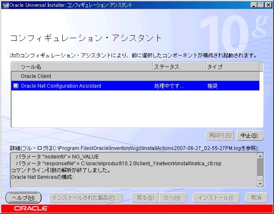
Task: Click the インストール(I) install button
Action: point(216,197)
